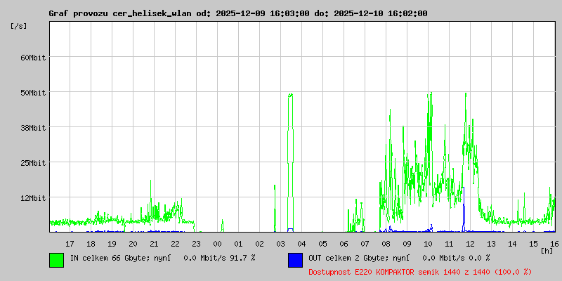Select the 12Mbit axis label
This screenshot has width=562, height=281.
[33, 198]
